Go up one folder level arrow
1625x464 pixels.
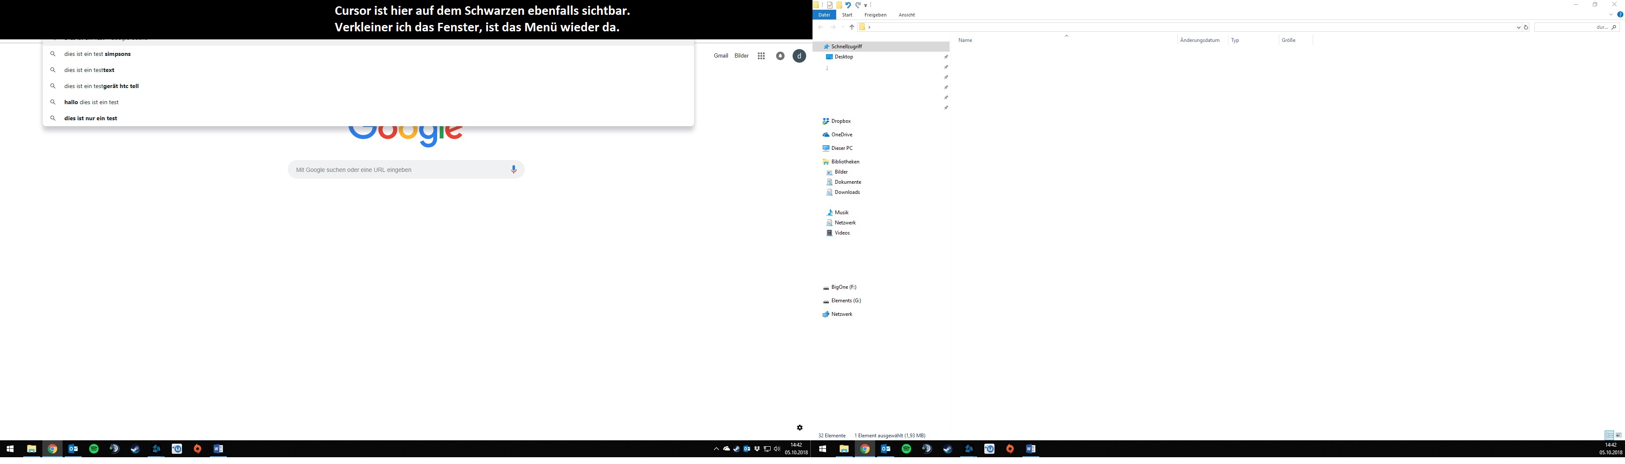click(x=851, y=27)
